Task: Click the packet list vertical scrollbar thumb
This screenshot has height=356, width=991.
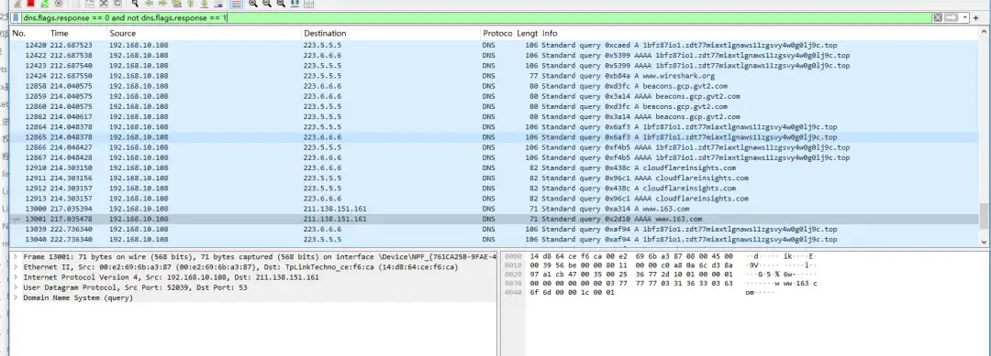Action: pos(984,215)
